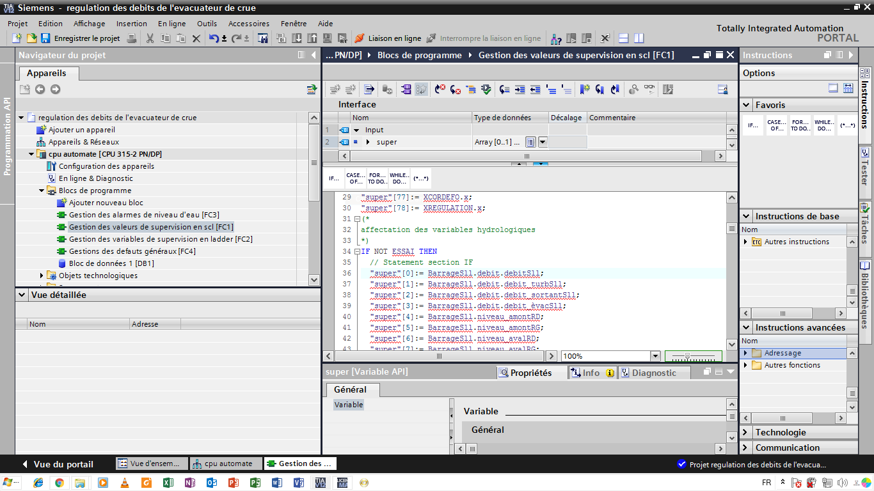
Task: Select Bloc de données 1 [DB1] in tree
Action: pyautogui.click(x=111, y=263)
